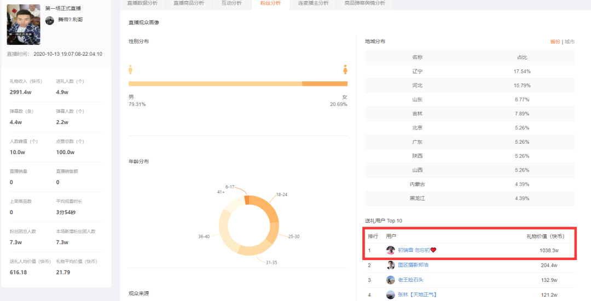The height and width of the screenshot is (301, 591).
Task: Click the 名称 column header
Action: pos(417,57)
